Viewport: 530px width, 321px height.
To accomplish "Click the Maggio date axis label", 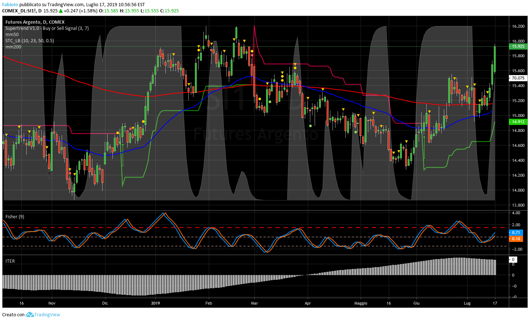I will pyautogui.click(x=361, y=303).
